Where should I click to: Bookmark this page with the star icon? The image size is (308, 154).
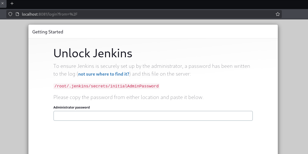pyautogui.click(x=278, y=14)
